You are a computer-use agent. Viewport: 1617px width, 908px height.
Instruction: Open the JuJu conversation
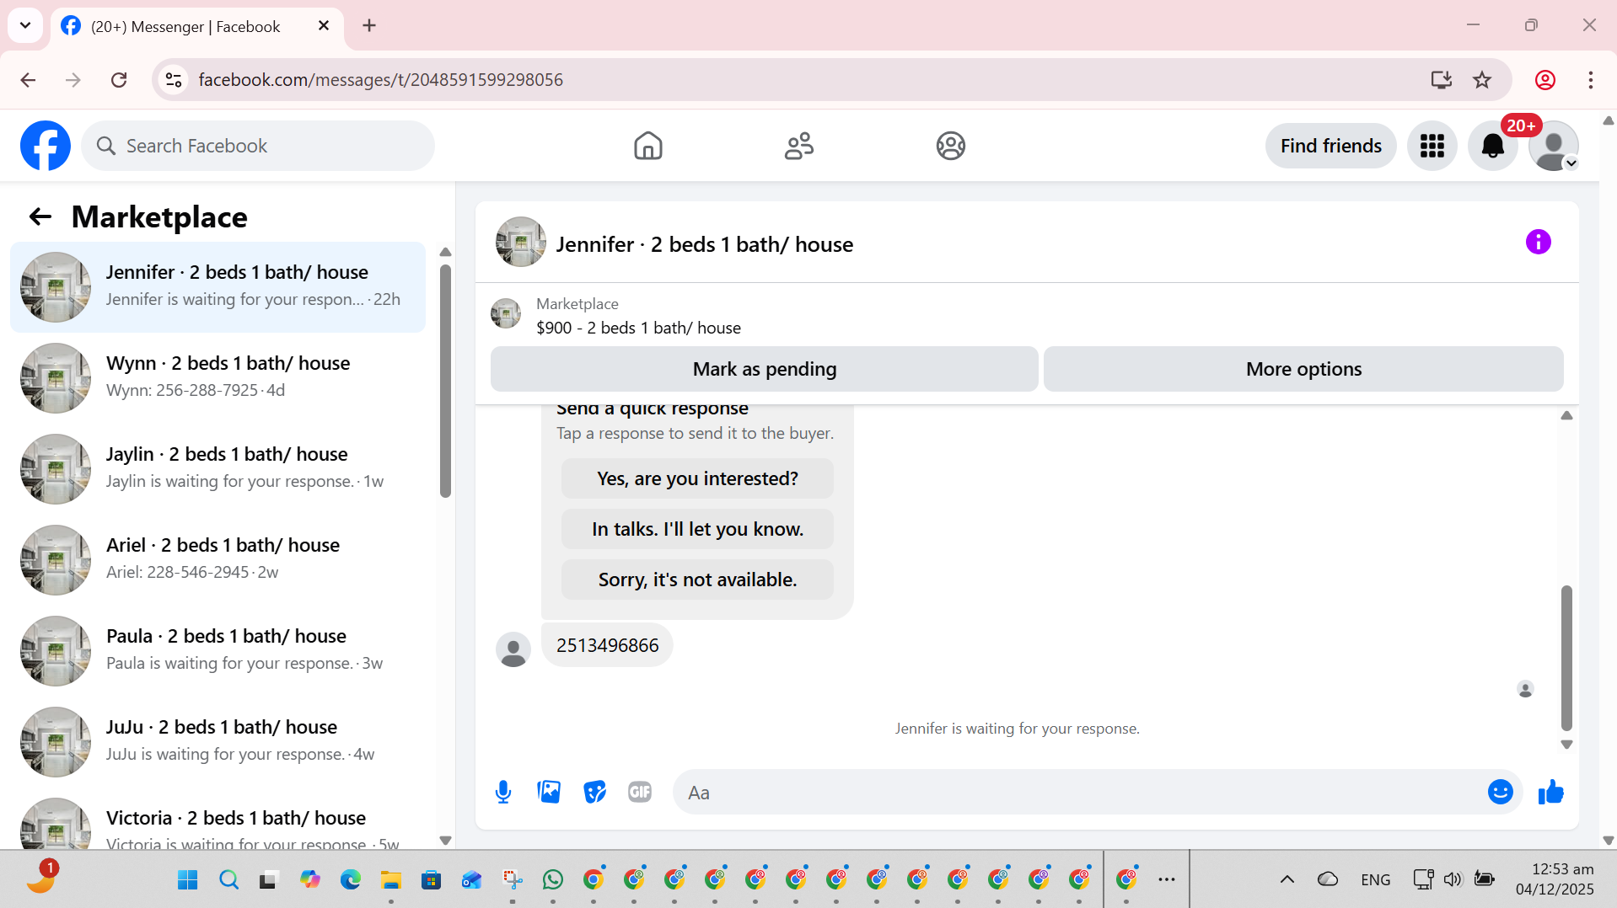pyautogui.click(x=218, y=742)
